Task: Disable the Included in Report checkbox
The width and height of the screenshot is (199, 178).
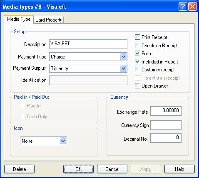Action: [x=137, y=61]
